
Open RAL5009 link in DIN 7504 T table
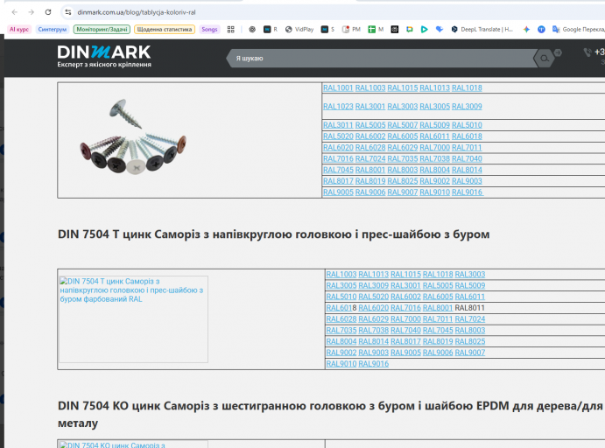[x=470, y=285]
